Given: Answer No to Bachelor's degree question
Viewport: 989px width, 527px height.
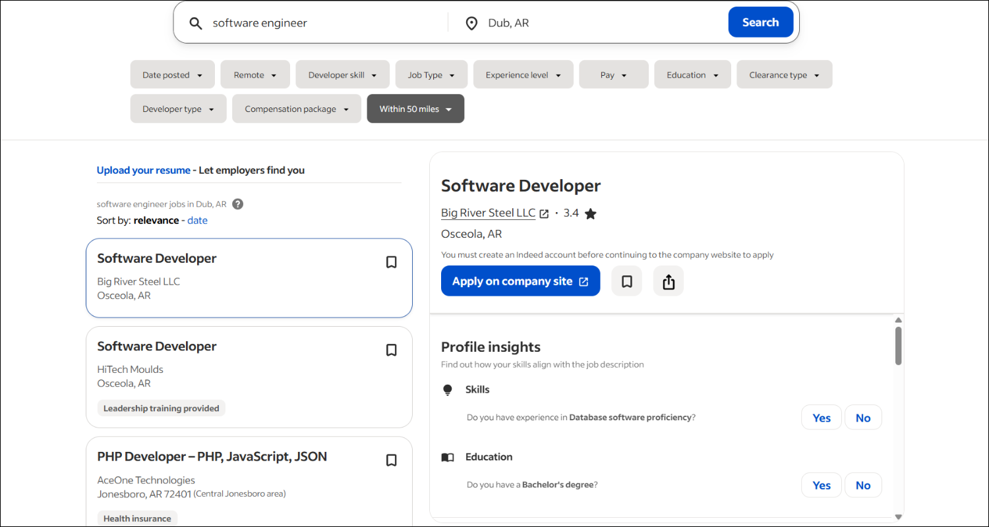Looking at the screenshot, I should point(862,485).
